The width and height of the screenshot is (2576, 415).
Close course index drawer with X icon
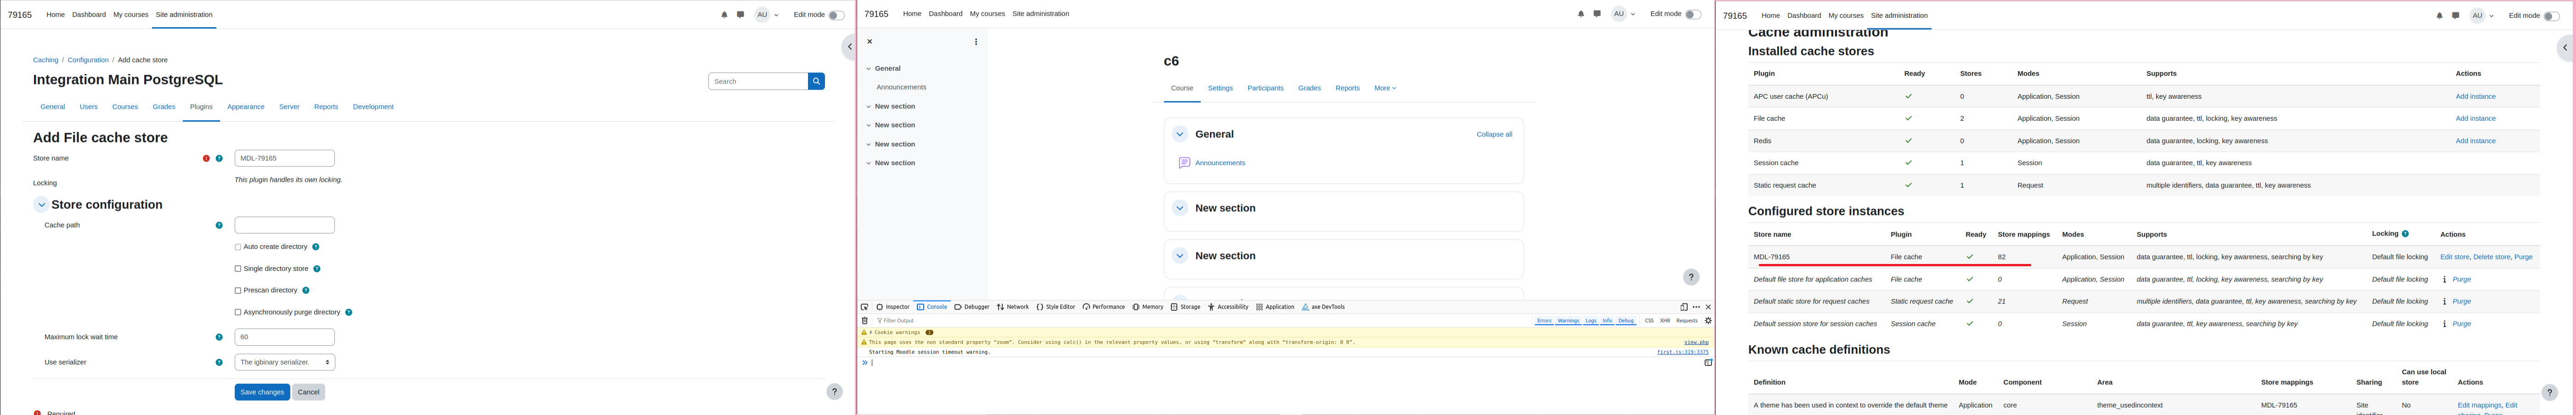tap(870, 41)
